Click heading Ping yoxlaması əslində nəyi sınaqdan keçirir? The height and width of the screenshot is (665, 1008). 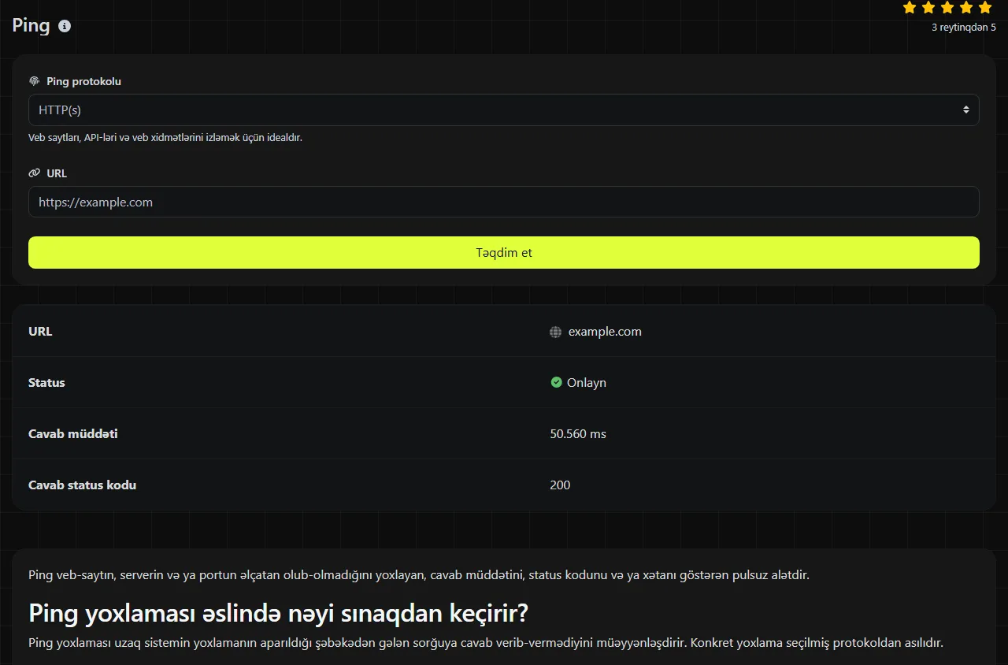pyautogui.click(x=278, y=613)
